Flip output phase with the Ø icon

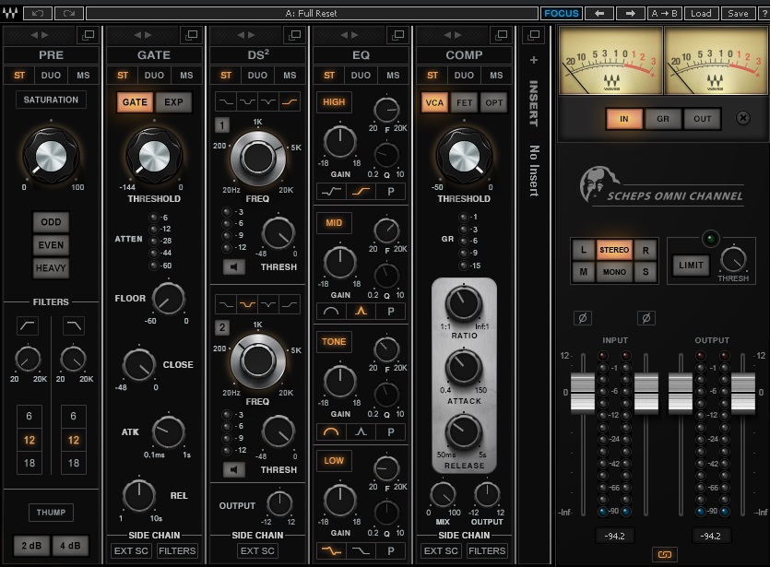click(x=646, y=318)
